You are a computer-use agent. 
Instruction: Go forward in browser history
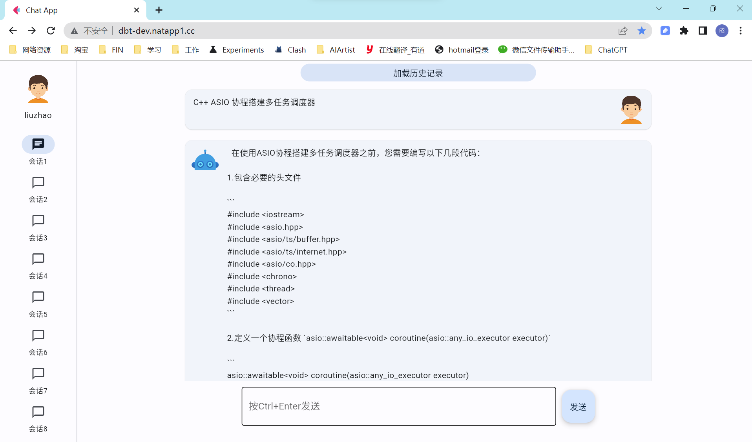coord(32,31)
